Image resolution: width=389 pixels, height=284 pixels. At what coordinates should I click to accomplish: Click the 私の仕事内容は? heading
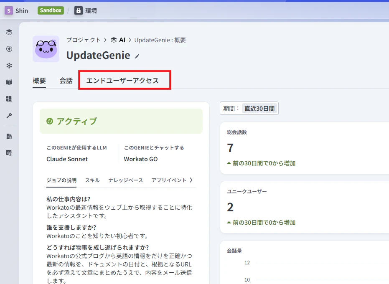pyautogui.click(x=68, y=199)
